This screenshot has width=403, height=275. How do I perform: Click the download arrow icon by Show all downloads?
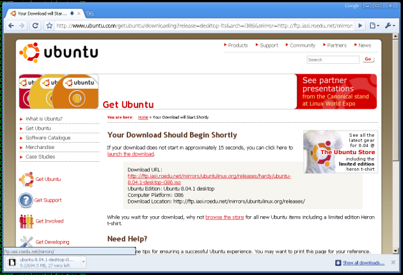[x=338, y=263]
